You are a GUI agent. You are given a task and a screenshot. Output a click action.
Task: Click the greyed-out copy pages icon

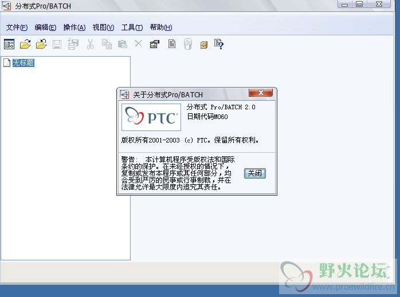107,44
